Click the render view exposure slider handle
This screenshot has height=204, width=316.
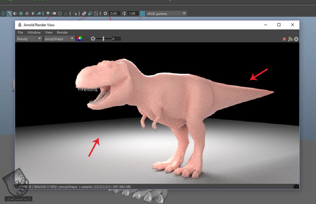pyautogui.click(x=103, y=39)
